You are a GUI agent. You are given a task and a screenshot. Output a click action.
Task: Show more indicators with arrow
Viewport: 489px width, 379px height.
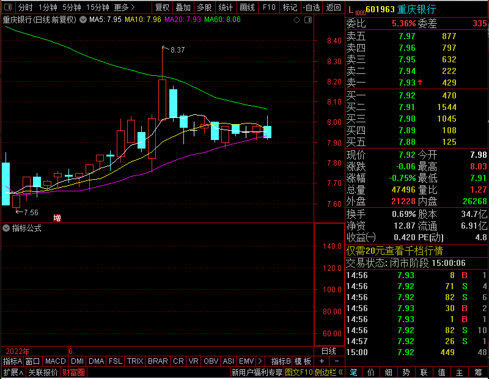[260, 361]
